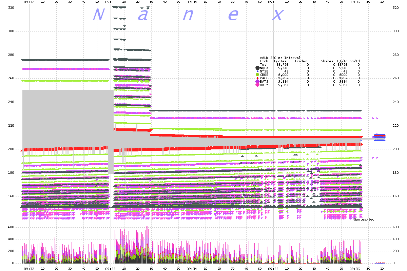The width and height of the screenshot is (407, 271).
Task: Click the "600" label on the left Quotes/Sec axis
Action: (11, 227)
